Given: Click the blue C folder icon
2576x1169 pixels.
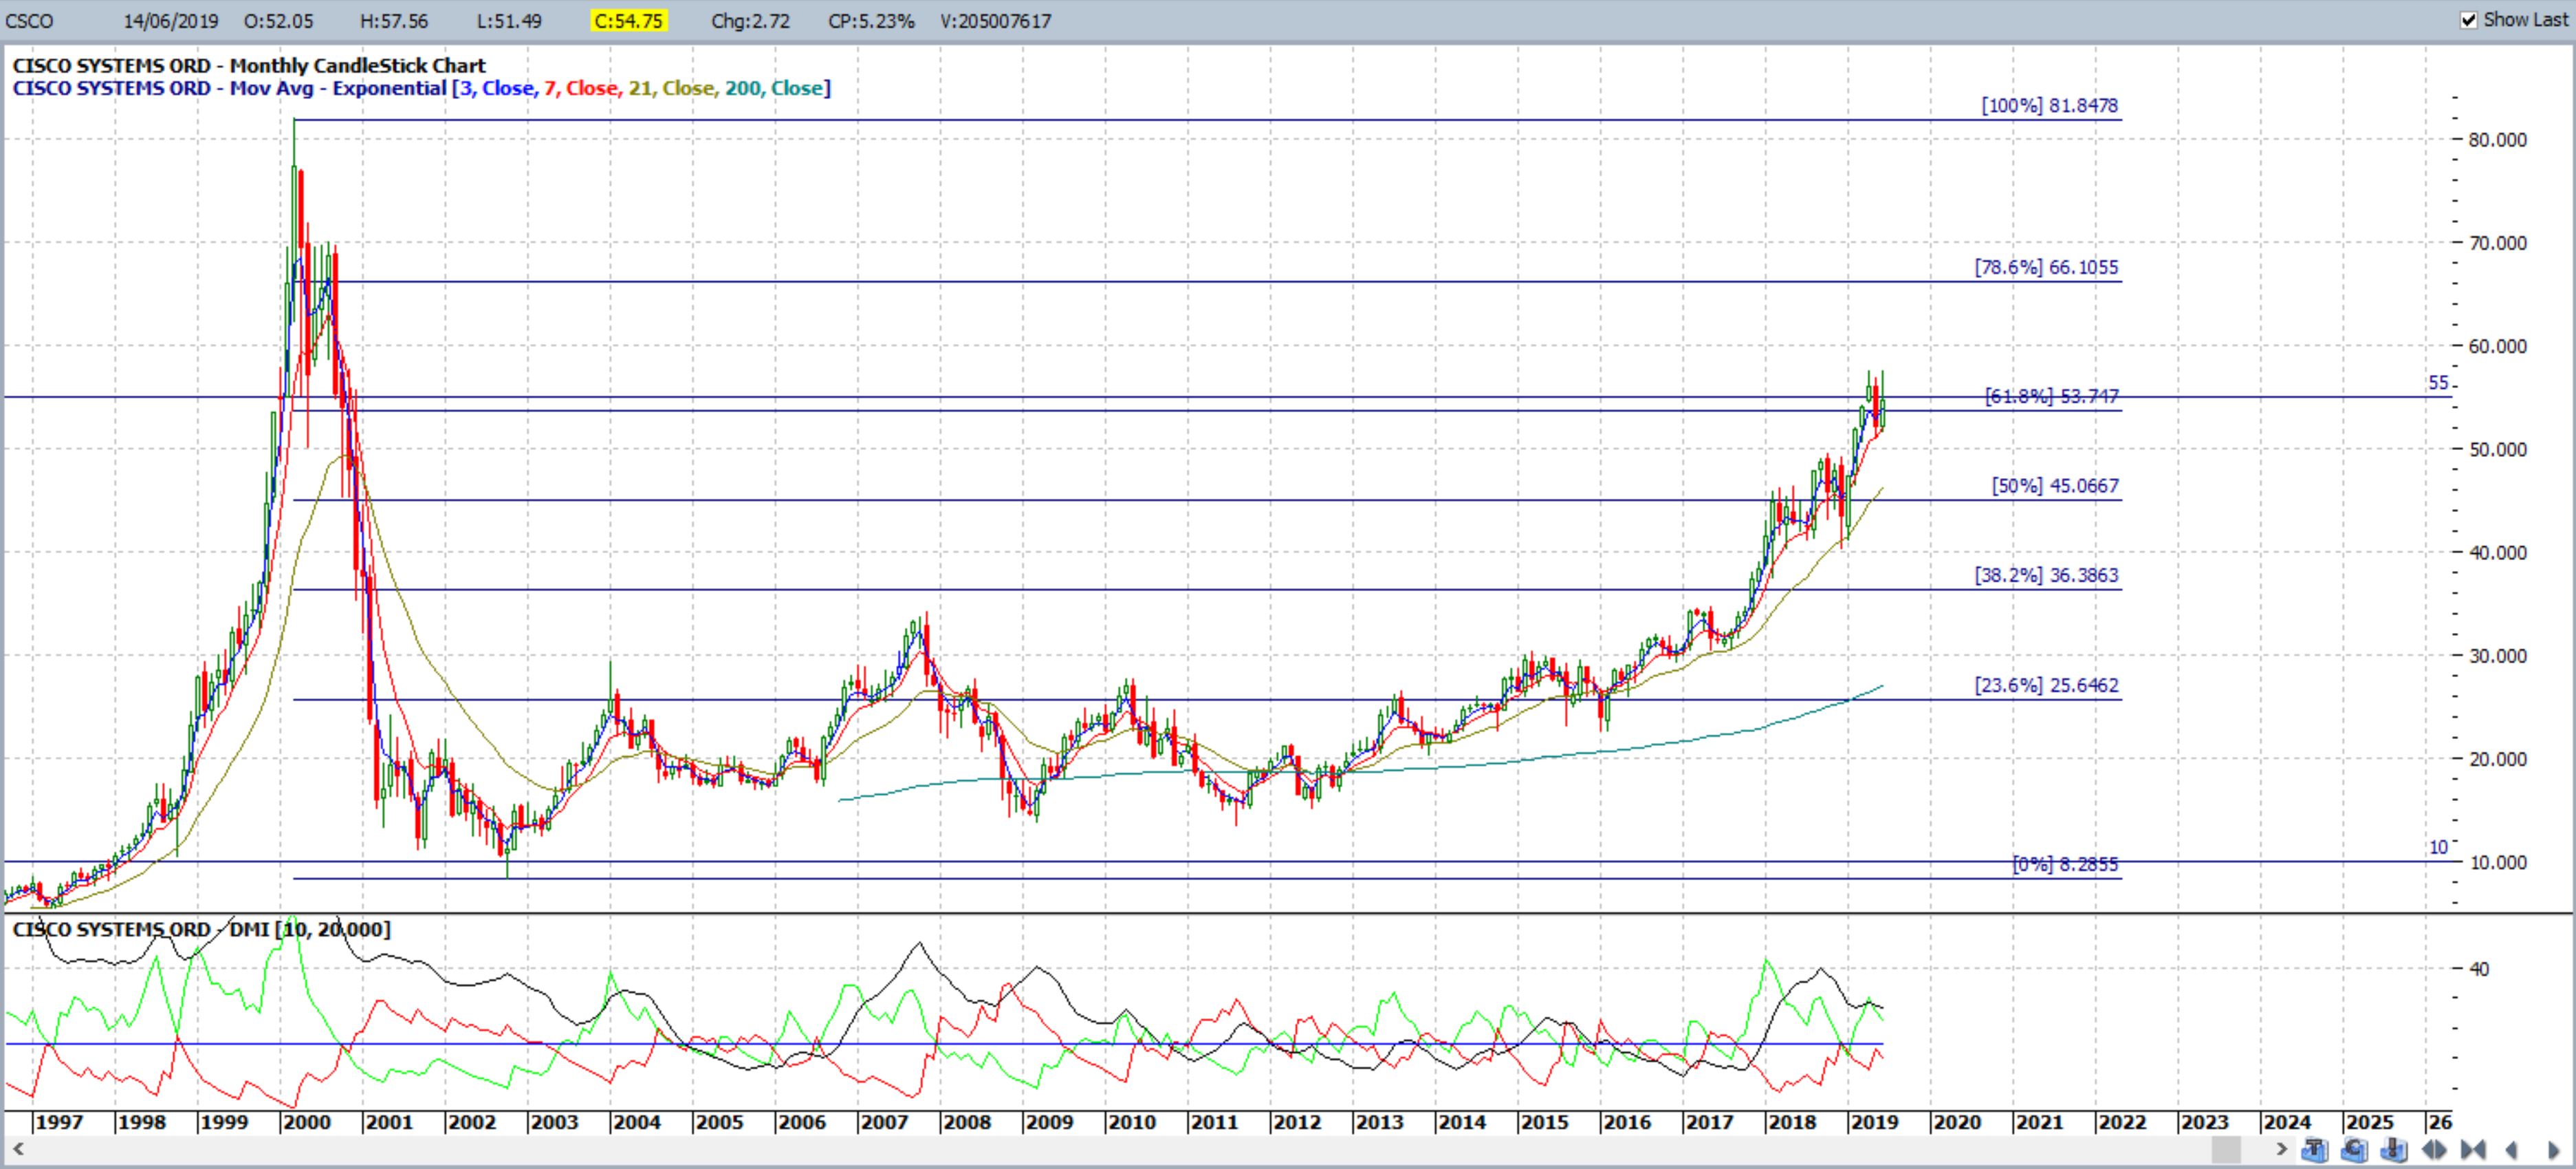Looking at the screenshot, I should 2354,1149.
